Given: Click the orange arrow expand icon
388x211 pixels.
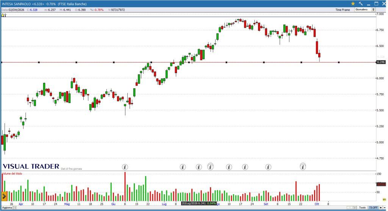Looking at the screenshot, I should (4, 196).
